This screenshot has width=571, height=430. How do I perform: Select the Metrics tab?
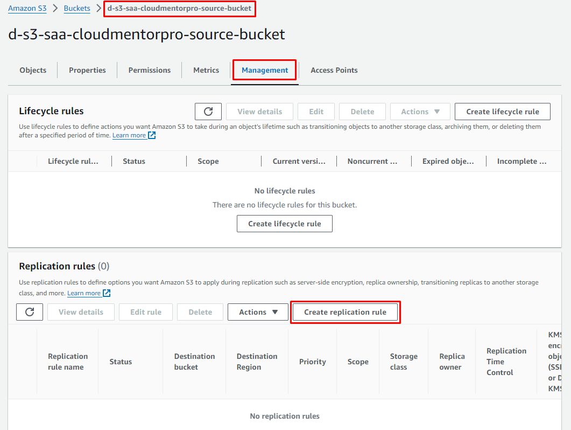[206, 70]
